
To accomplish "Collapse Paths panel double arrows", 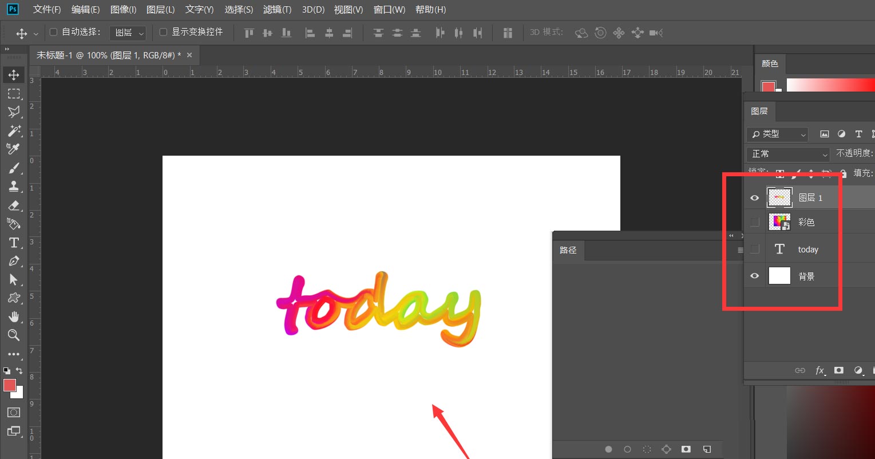I will click(731, 235).
